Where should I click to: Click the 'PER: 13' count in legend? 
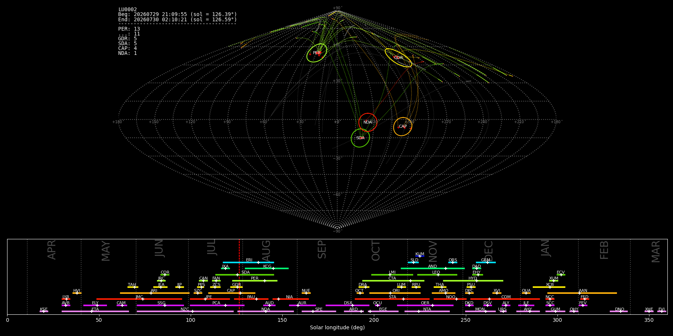[x=129, y=29]
